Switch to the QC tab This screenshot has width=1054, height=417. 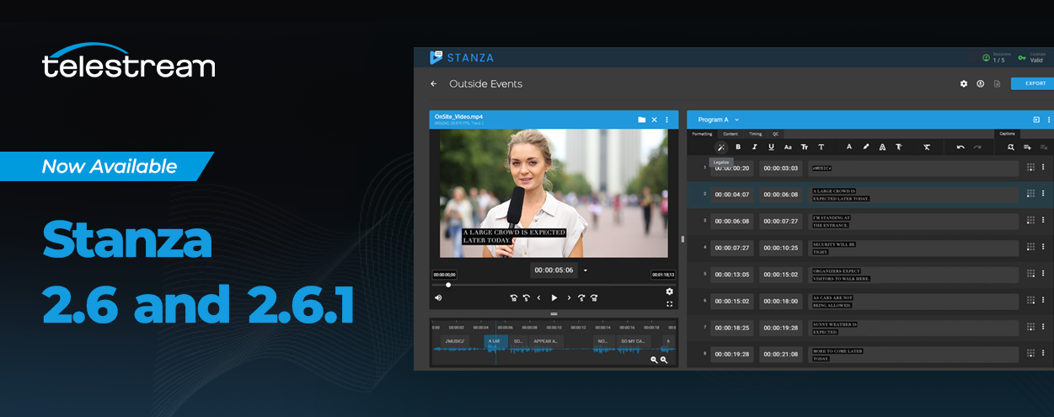775,134
